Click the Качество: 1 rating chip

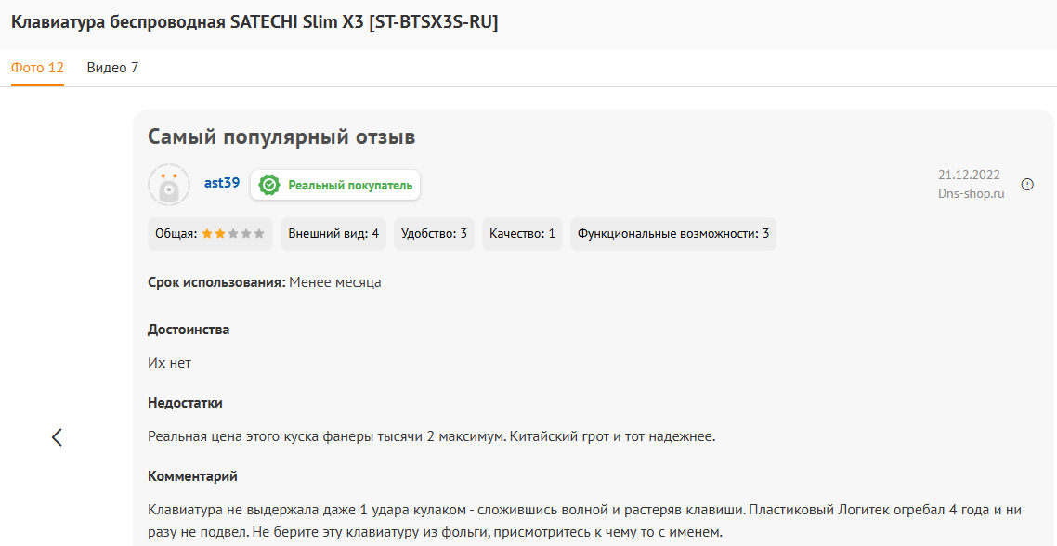[x=522, y=234]
